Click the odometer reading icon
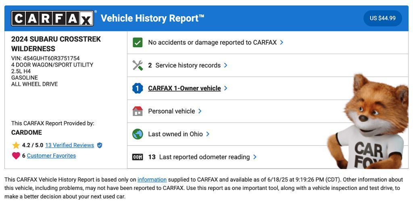 click(x=138, y=157)
